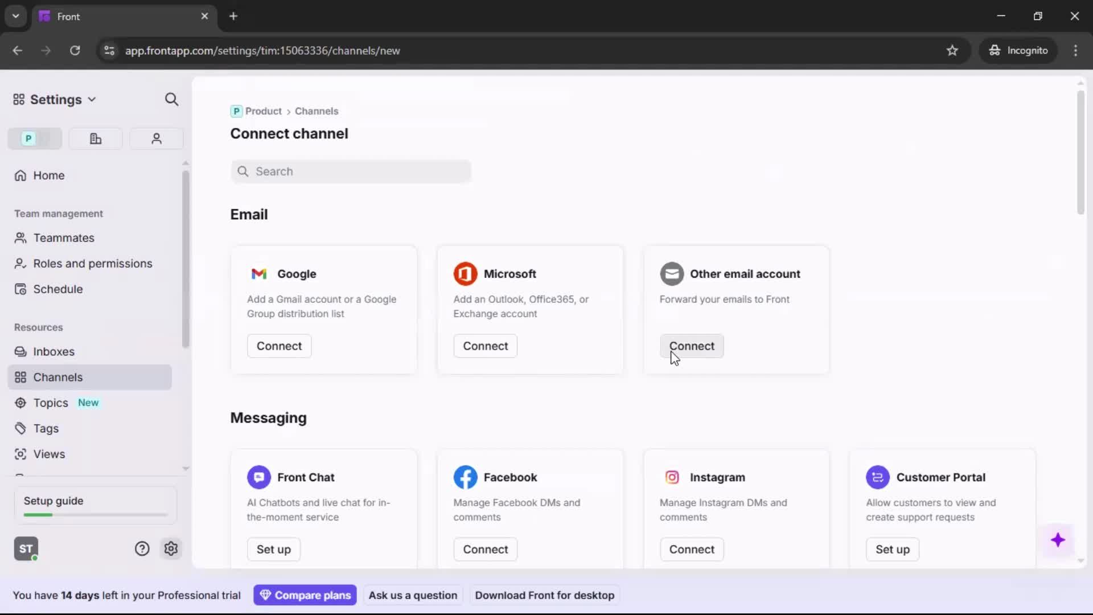Open personal settings via the person icon
1093x615 pixels.
pos(157,138)
